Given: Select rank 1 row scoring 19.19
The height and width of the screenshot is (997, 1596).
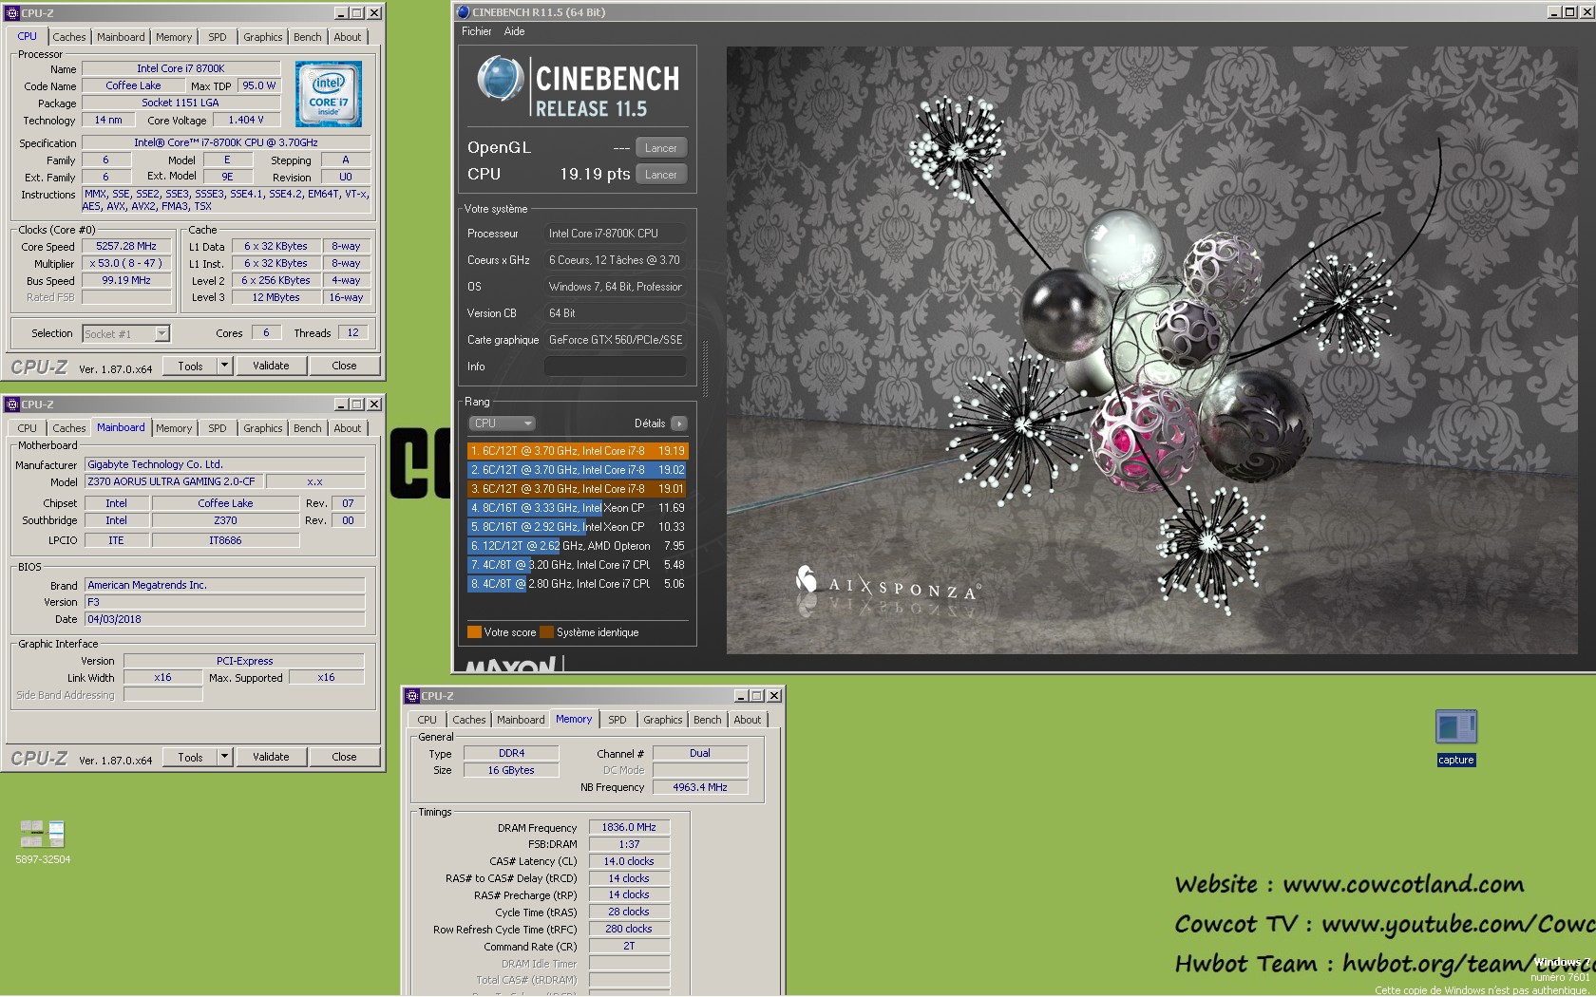Looking at the screenshot, I should click(578, 451).
